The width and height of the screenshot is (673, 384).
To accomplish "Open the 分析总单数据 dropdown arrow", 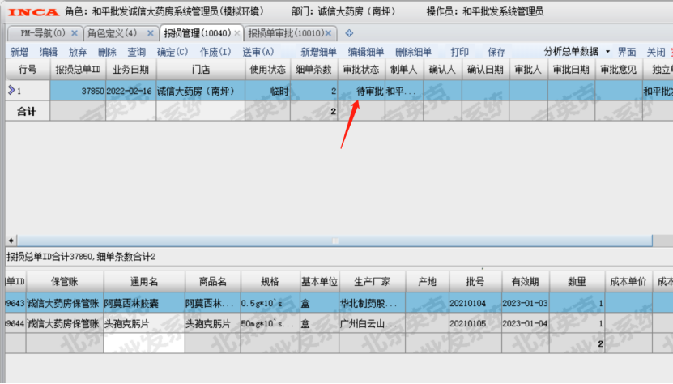I will coord(607,52).
